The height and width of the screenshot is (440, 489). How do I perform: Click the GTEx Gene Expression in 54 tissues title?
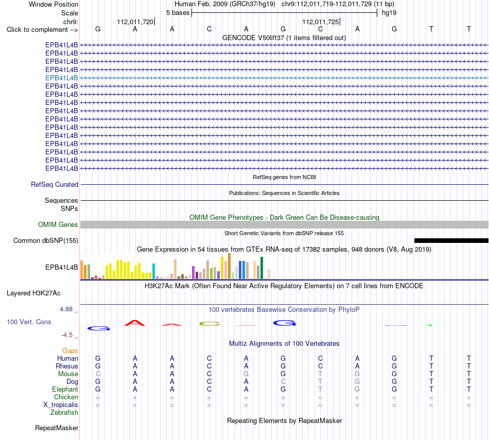284,250
